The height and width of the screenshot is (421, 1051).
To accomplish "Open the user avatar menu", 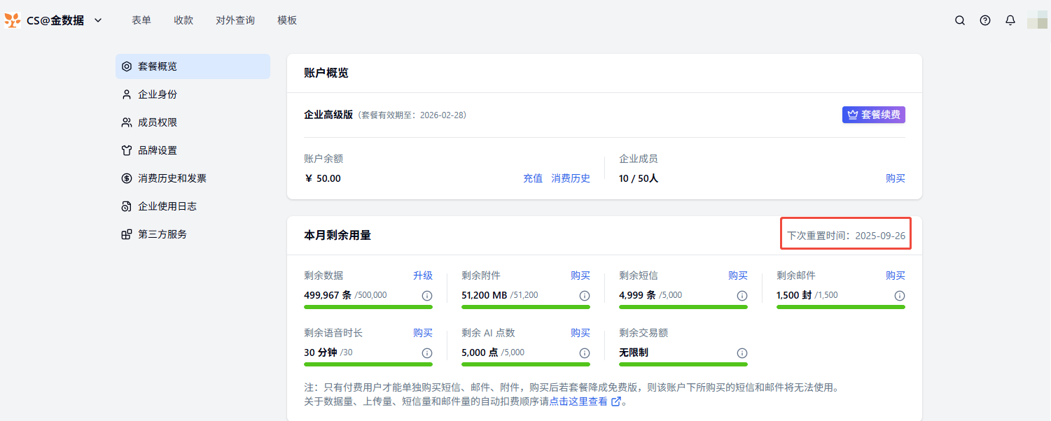I will (1037, 20).
